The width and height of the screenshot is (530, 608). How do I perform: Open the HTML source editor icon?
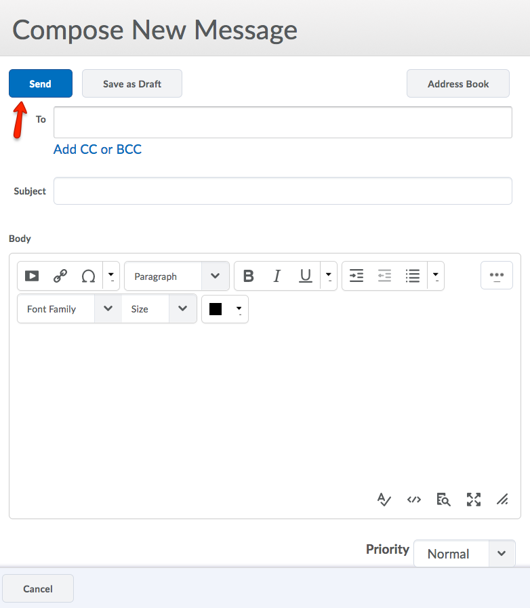click(x=413, y=500)
